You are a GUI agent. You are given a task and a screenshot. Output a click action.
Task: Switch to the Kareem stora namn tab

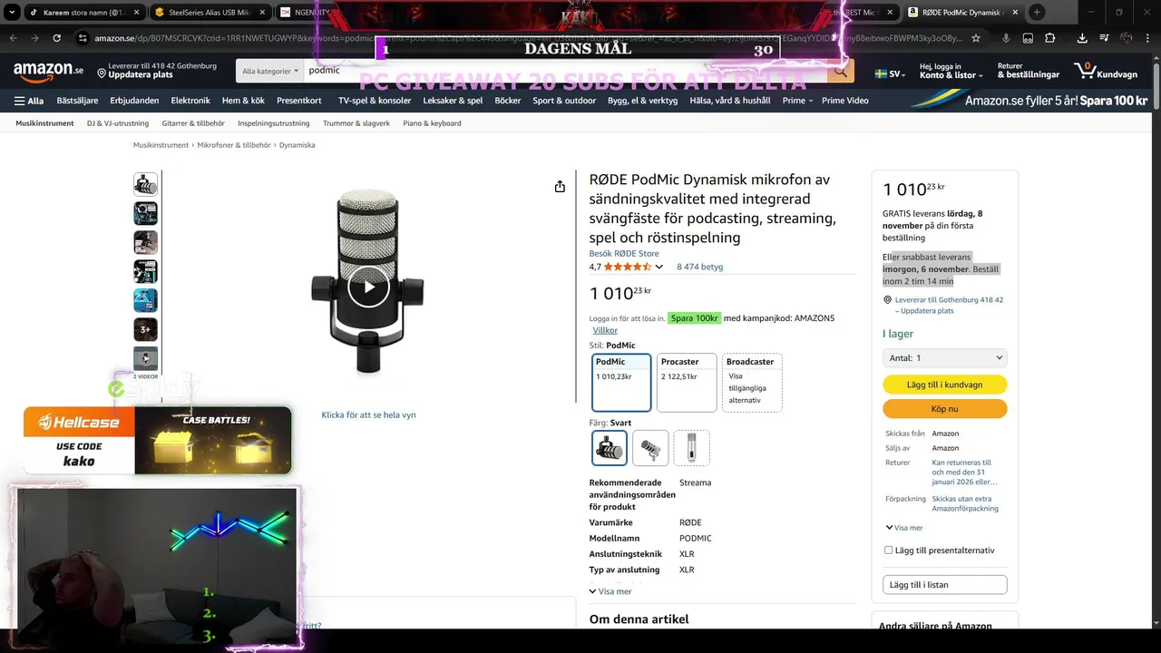[x=85, y=12]
